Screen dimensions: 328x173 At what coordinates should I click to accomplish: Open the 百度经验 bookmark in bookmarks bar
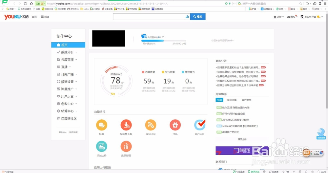tap(157, 9)
